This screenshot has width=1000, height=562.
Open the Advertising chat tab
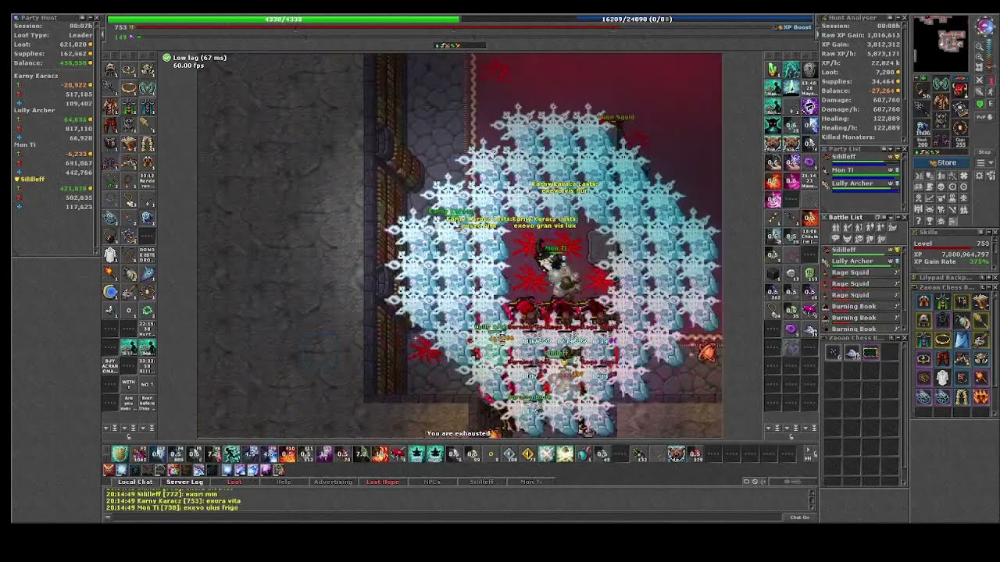(333, 482)
